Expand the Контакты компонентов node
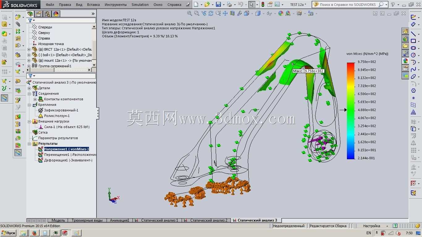This screenshot has height=237, width=422. point(35,99)
